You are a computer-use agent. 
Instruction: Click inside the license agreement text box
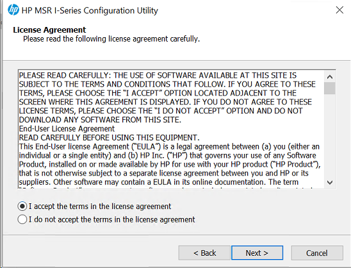171,129
